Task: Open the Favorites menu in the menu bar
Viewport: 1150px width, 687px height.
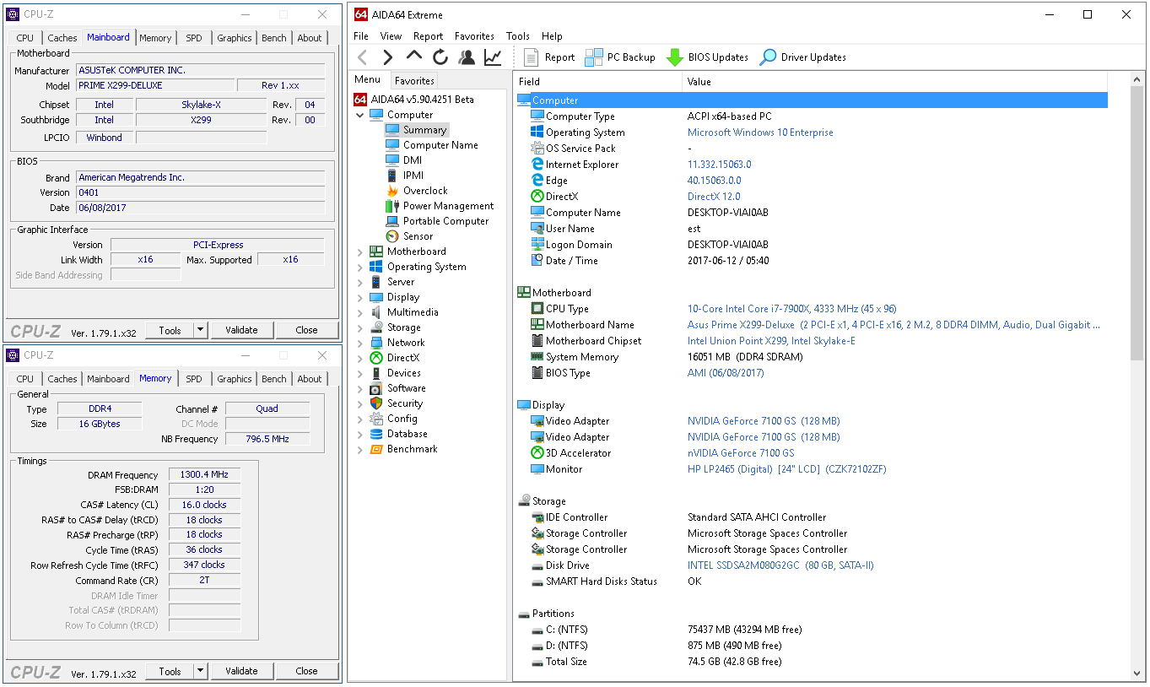Action: (474, 36)
